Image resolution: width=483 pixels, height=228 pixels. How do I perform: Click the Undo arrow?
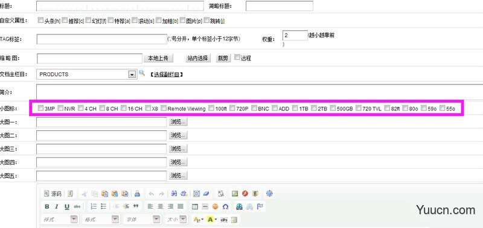pyautogui.click(x=152, y=194)
